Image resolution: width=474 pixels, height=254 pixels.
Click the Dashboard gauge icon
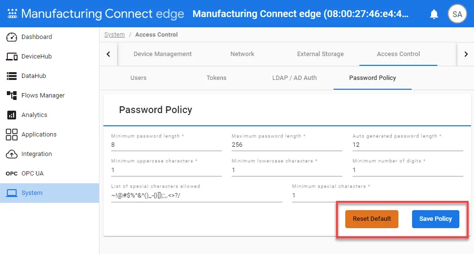(12, 37)
